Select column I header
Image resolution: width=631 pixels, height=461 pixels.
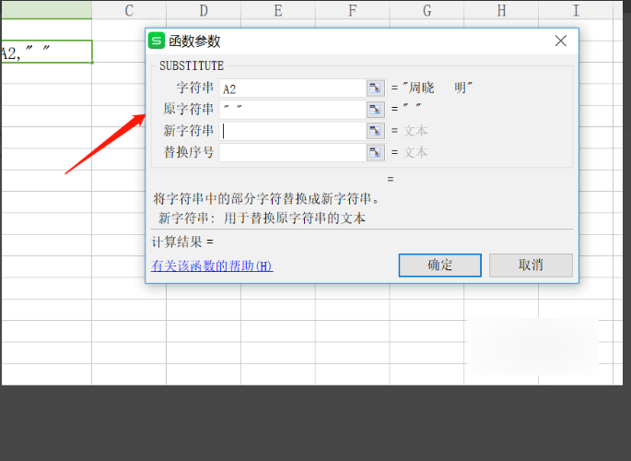pyautogui.click(x=576, y=10)
